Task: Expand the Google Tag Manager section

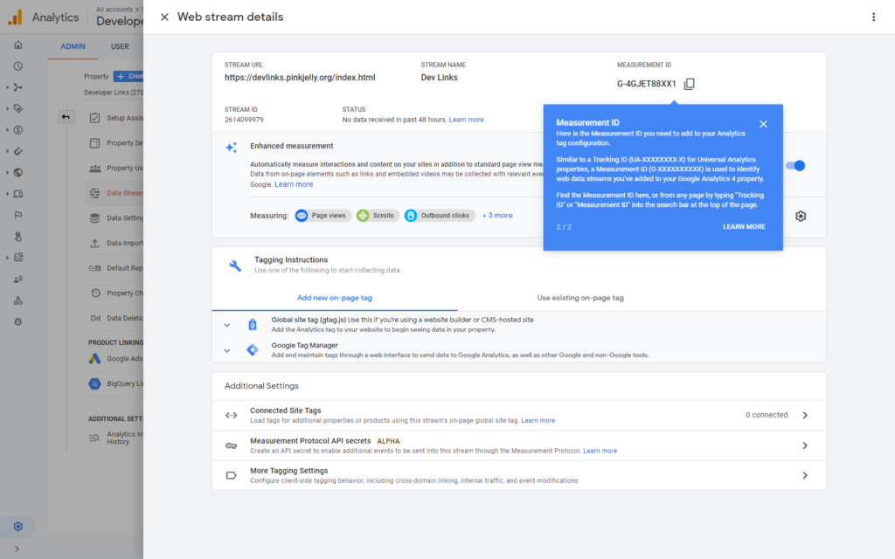Action: pos(227,350)
